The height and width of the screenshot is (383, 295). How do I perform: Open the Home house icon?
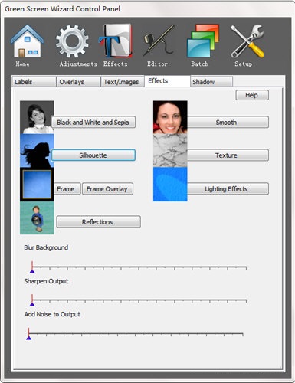27,41
